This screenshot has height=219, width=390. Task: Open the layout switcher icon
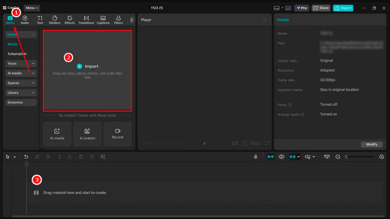[276, 8]
